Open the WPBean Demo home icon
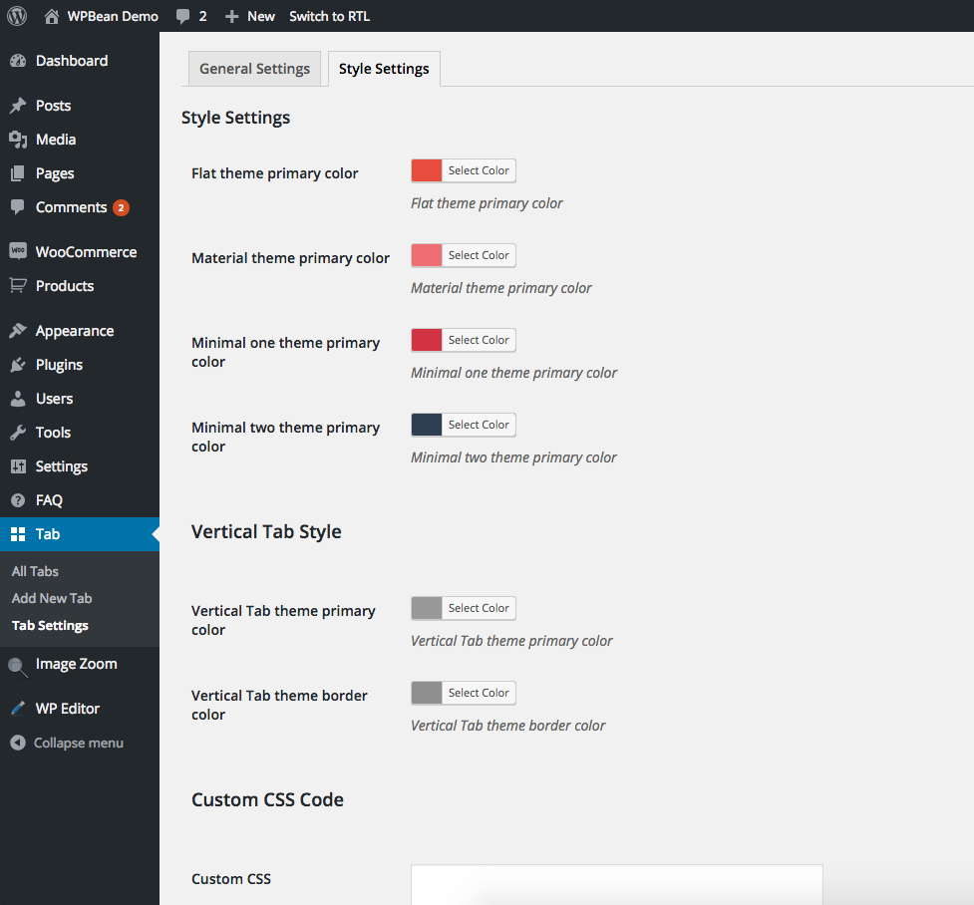Viewport: 974px width, 905px height. [52, 16]
